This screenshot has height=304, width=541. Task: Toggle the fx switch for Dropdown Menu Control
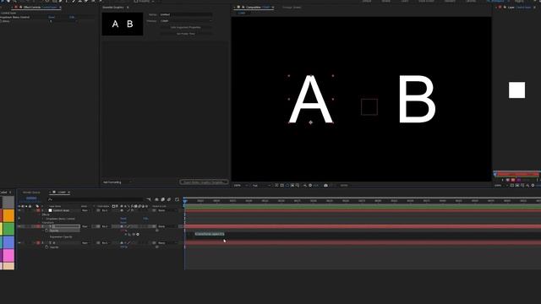click(x=19, y=218)
